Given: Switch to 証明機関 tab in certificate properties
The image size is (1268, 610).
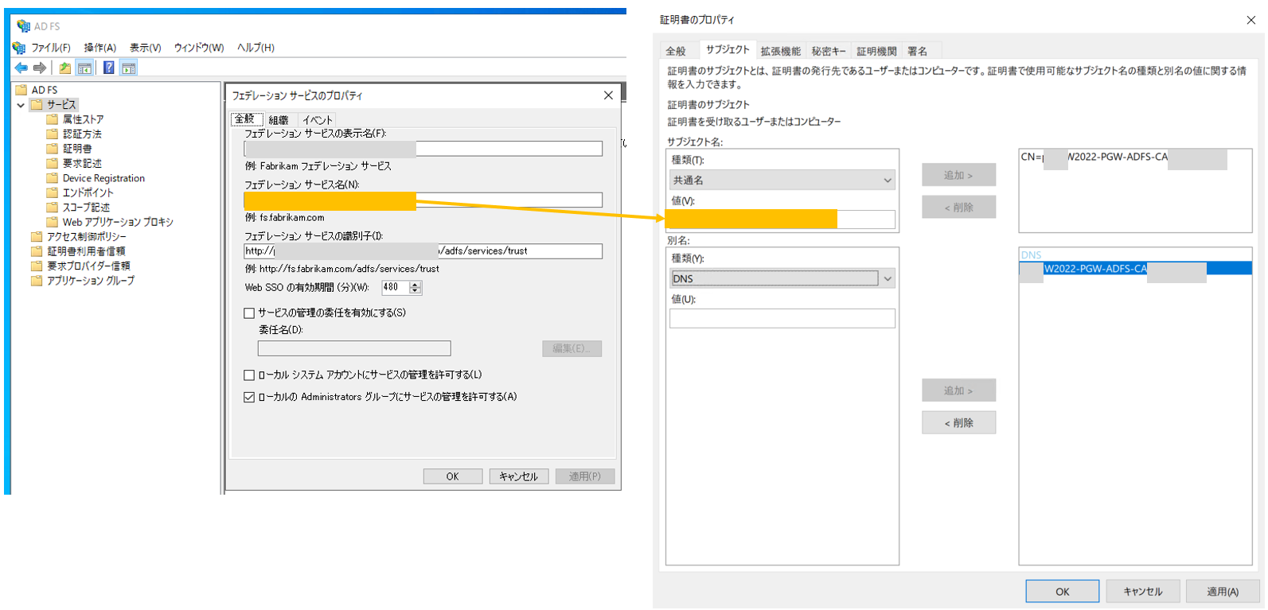Looking at the screenshot, I should pos(876,51).
